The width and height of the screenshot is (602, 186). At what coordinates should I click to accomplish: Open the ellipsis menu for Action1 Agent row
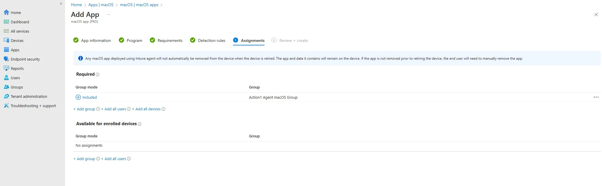(596, 97)
